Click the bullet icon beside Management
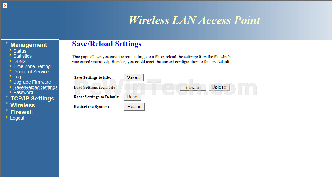The width and height of the screenshot is (332, 177). pos(7,43)
